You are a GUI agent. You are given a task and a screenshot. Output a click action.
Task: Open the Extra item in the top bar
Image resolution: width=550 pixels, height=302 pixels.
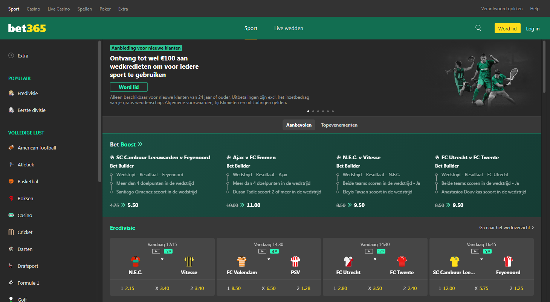click(x=123, y=9)
